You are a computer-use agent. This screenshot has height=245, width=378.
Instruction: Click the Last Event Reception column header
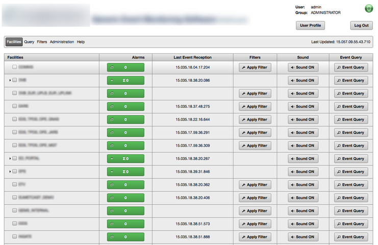pyautogui.click(x=192, y=58)
